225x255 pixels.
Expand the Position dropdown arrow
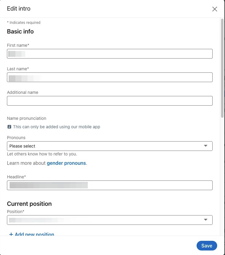click(206, 220)
